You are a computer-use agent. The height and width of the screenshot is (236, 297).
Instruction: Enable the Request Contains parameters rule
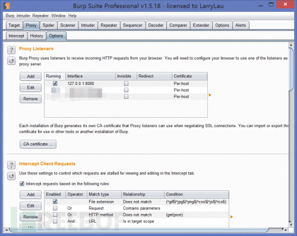click(55, 208)
